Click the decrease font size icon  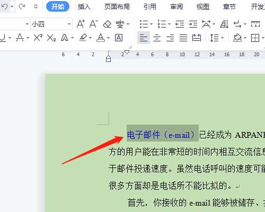pyautogui.click(x=94, y=24)
